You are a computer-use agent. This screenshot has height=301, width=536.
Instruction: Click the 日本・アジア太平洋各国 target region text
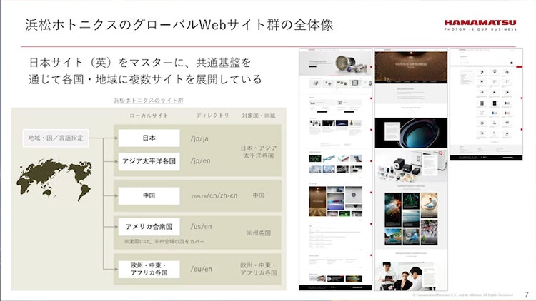(x=259, y=152)
